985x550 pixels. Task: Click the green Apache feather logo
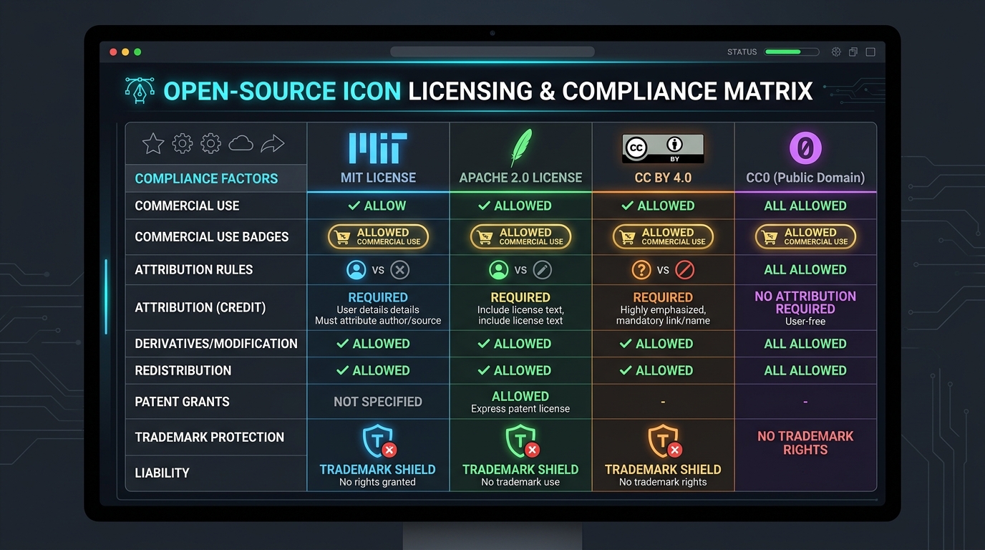520,148
